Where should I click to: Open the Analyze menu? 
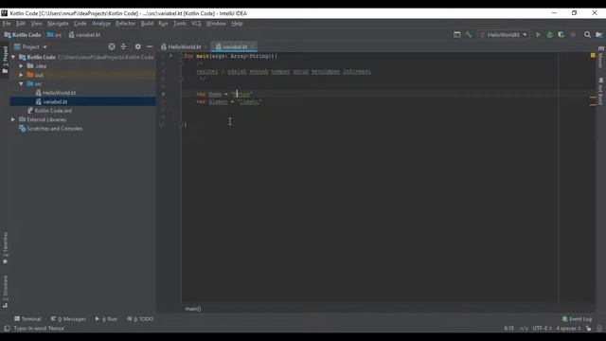coord(101,24)
